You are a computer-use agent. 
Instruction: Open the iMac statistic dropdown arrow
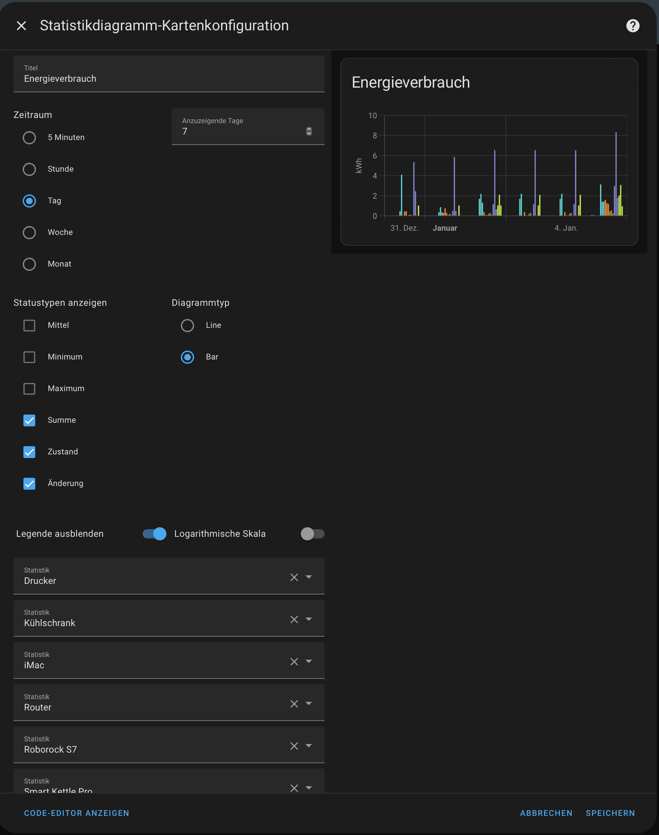[309, 661]
